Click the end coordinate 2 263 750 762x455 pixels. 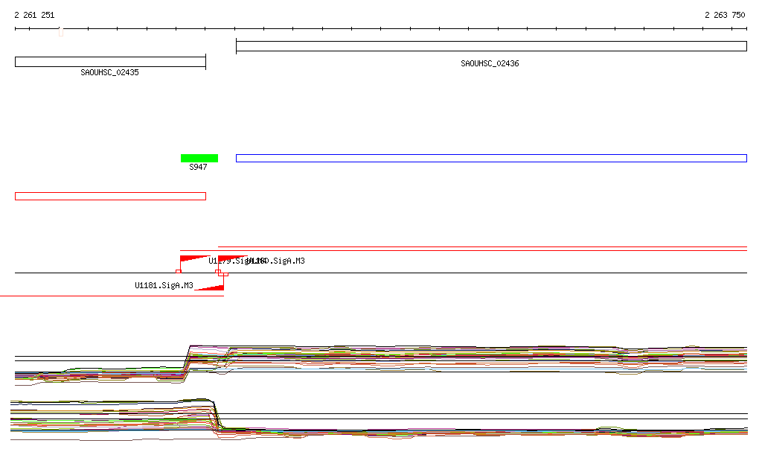[725, 15]
